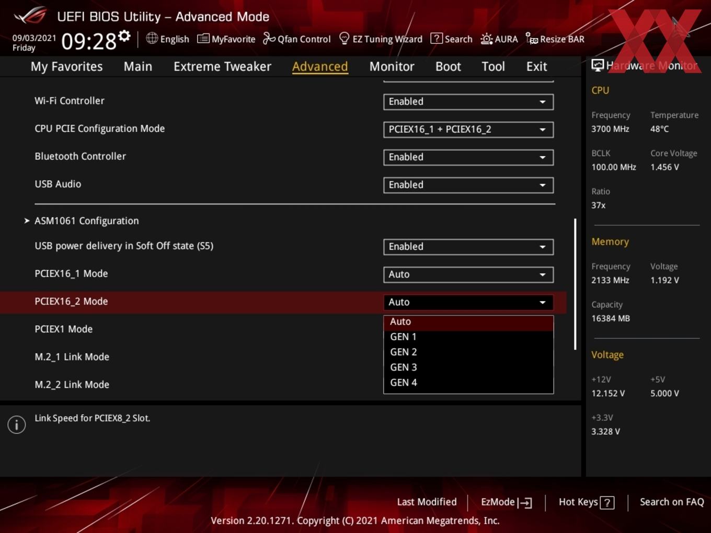Click the Advanced tab
Screen dimensions: 711x533
(x=320, y=66)
